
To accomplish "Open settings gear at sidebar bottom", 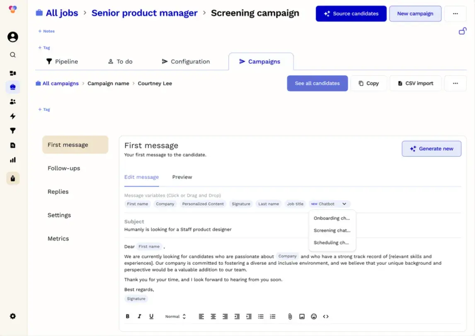I will click(x=13, y=316).
